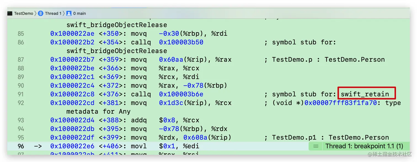This screenshot has height=162, width=417.
Task: Click line number 95 in gutter
Action: [x=21, y=137]
